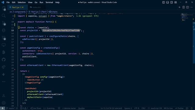
Task: Run the current file with the play icon
Action: (x=179, y=7)
